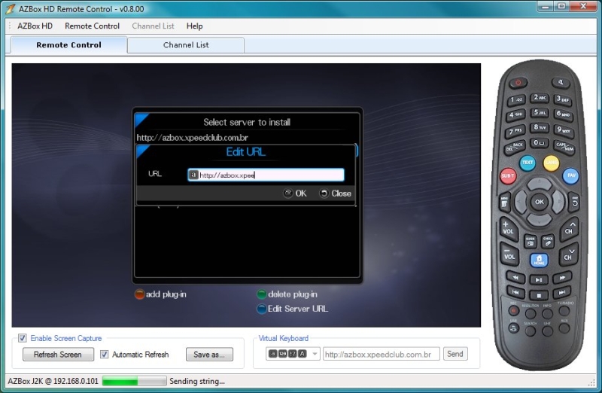Click the red REC button on the remote
Screen dimensions: 602x393
click(x=514, y=310)
